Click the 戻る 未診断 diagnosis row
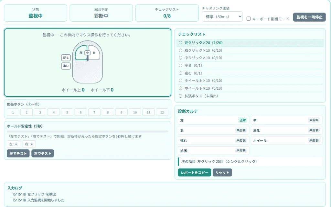This screenshot has width=331, height=207. pyautogui.click(x=286, y=130)
